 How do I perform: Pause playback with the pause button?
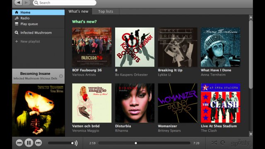(x=29, y=143)
